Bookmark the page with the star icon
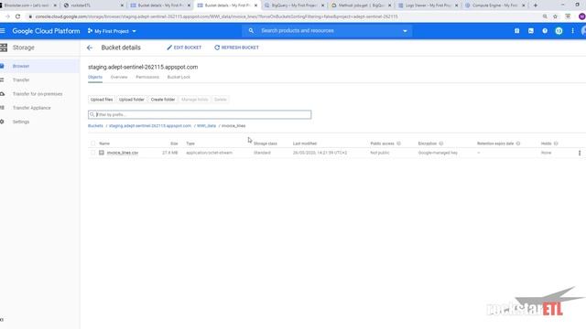 (x=555, y=16)
